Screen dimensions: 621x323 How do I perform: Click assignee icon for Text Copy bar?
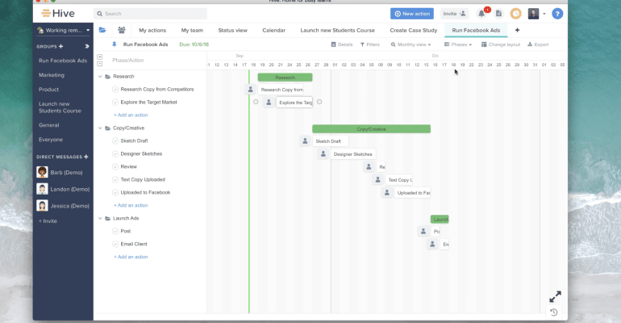tap(377, 180)
